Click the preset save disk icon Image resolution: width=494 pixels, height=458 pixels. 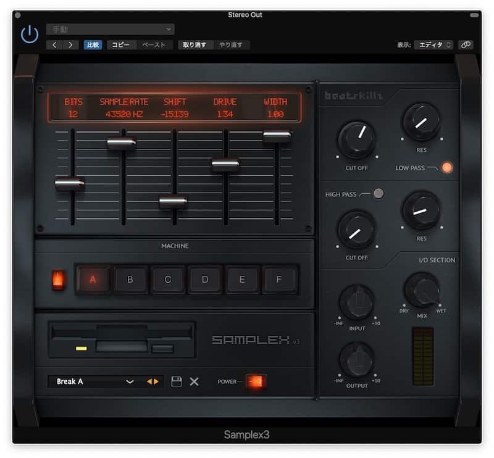click(x=178, y=382)
